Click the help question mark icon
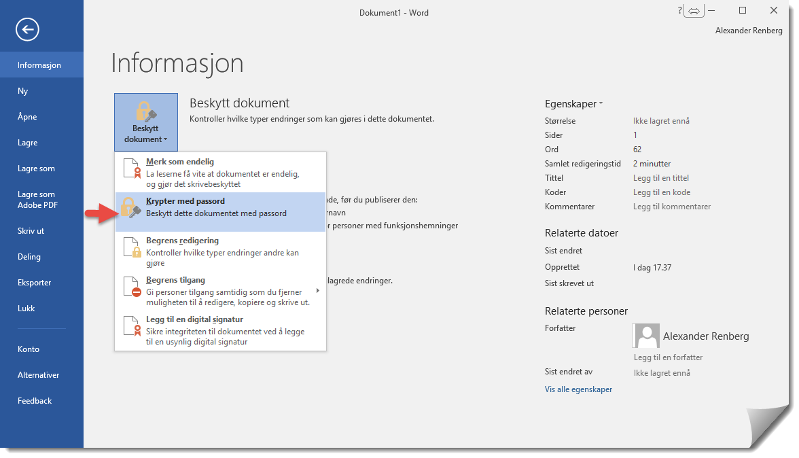 click(x=679, y=11)
